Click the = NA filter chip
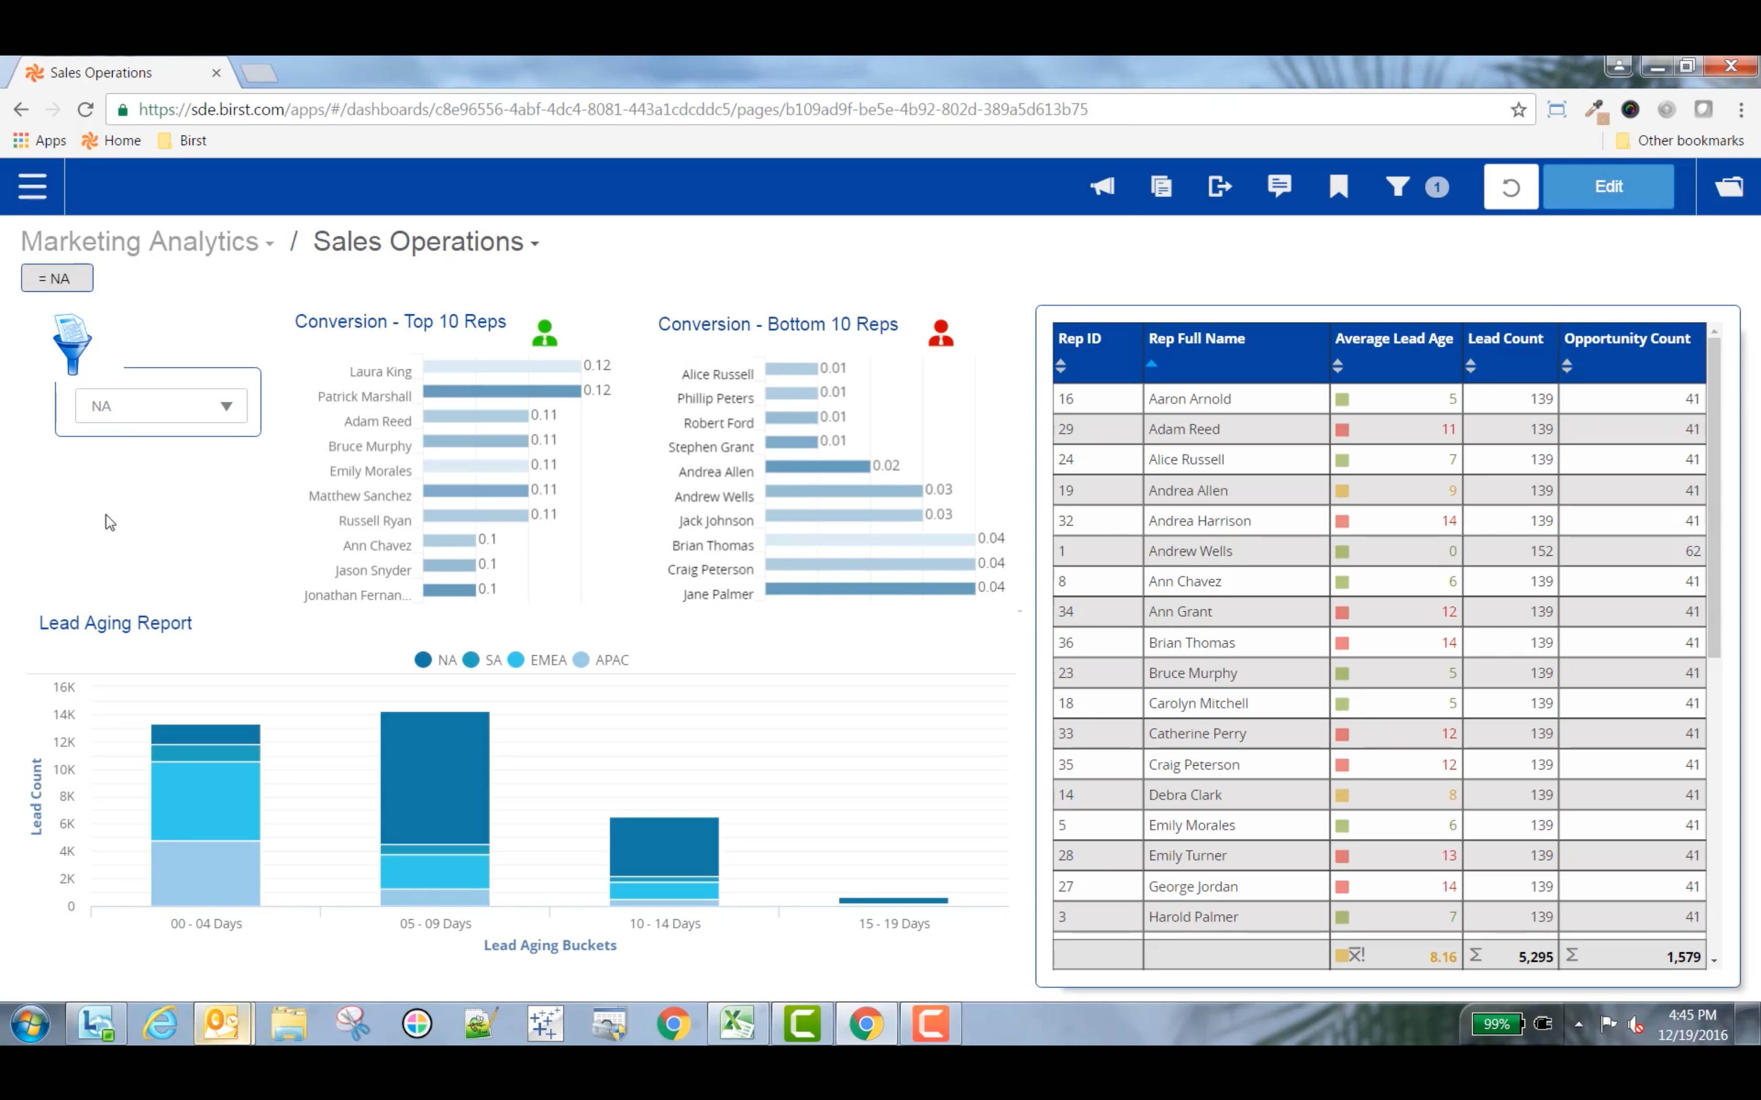Image resolution: width=1761 pixels, height=1100 pixels. coord(57,278)
